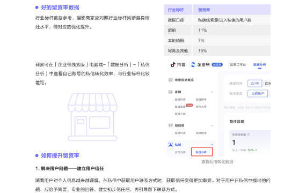306x193 pixels.
Task: Collapse the 短视频 section chevron
Action: point(212,125)
